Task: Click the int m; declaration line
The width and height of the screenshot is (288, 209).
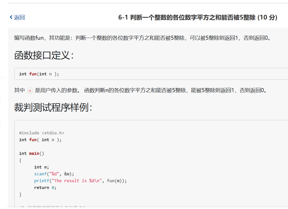Action: coord(42,167)
